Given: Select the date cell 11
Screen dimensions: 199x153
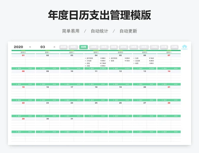Looking at the screenshot, I should click(96, 71).
